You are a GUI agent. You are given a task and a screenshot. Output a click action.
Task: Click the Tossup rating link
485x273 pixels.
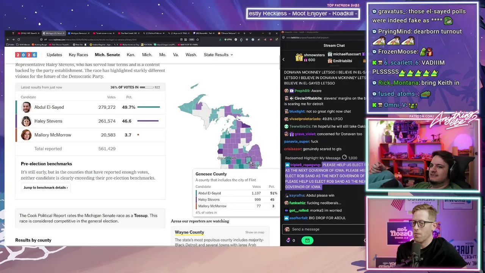click(141, 215)
